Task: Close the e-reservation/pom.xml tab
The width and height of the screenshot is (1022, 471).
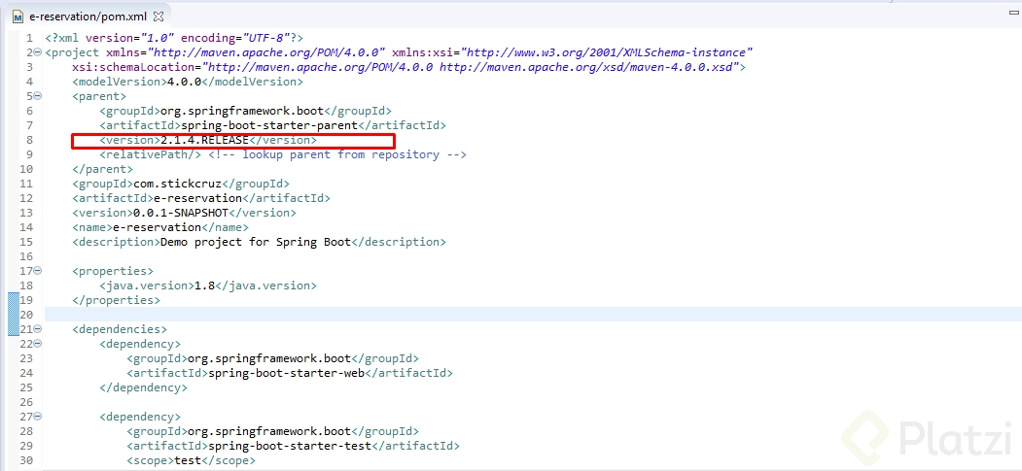Action: coord(159,17)
